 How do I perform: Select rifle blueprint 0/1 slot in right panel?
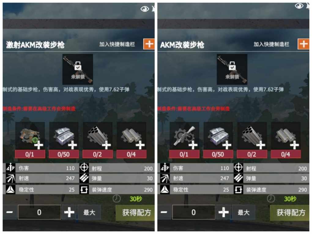(184, 140)
